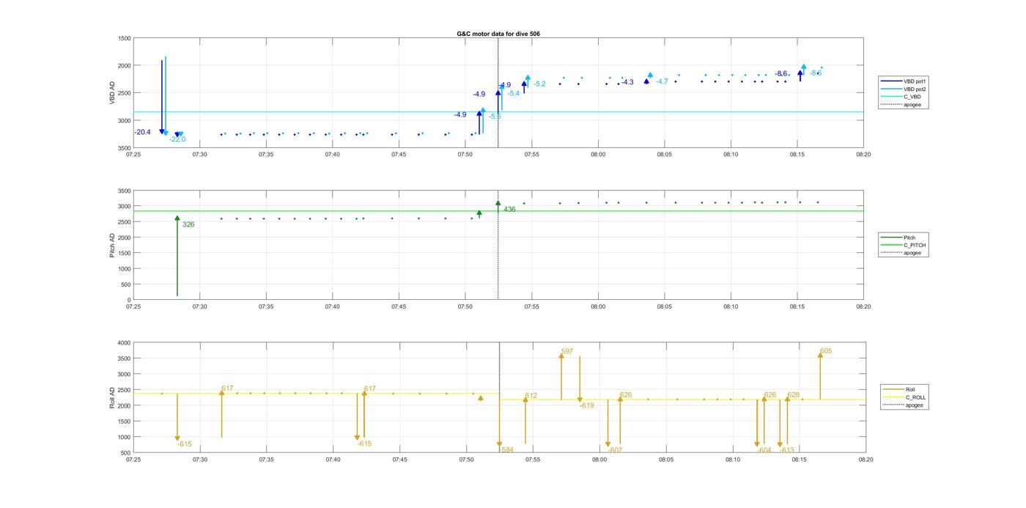Click the '4000' tick on the Roll axis

(124, 343)
